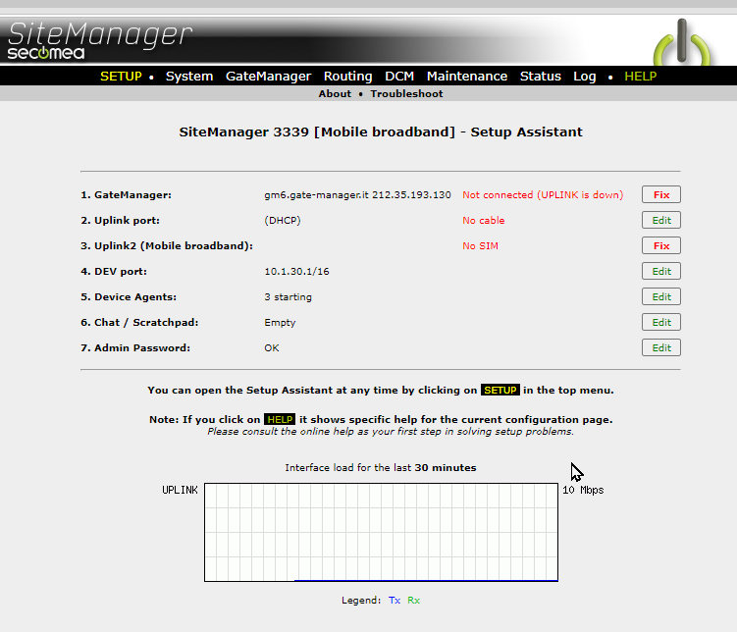The width and height of the screenshot is (737, 632).
Task: Click HELP in the top menu
Action: tap(640, 77)
